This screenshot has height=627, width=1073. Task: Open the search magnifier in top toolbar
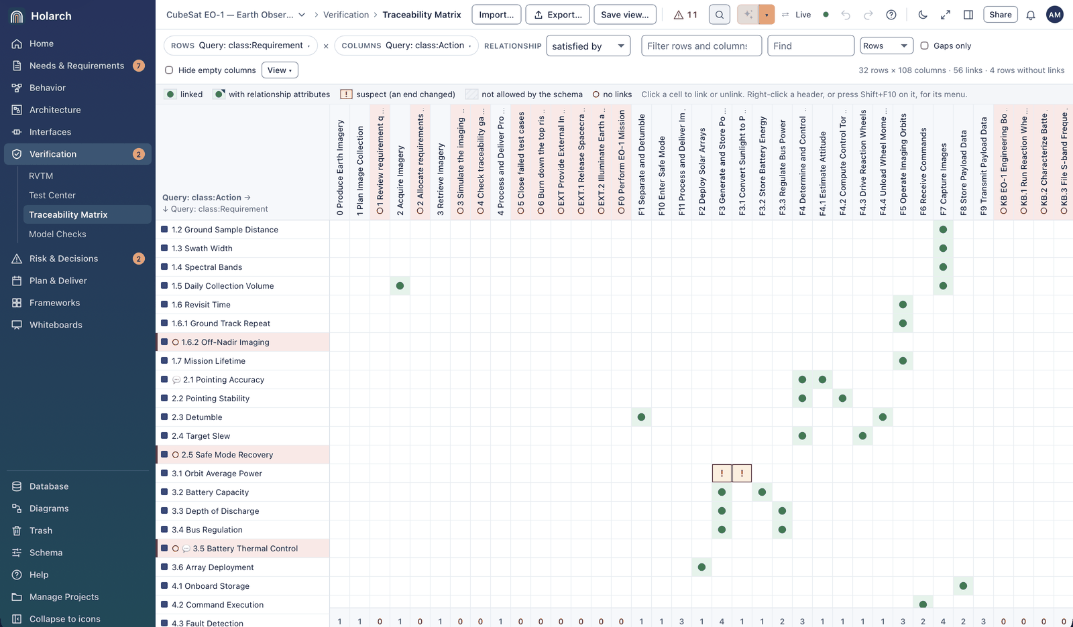(720, 15)
